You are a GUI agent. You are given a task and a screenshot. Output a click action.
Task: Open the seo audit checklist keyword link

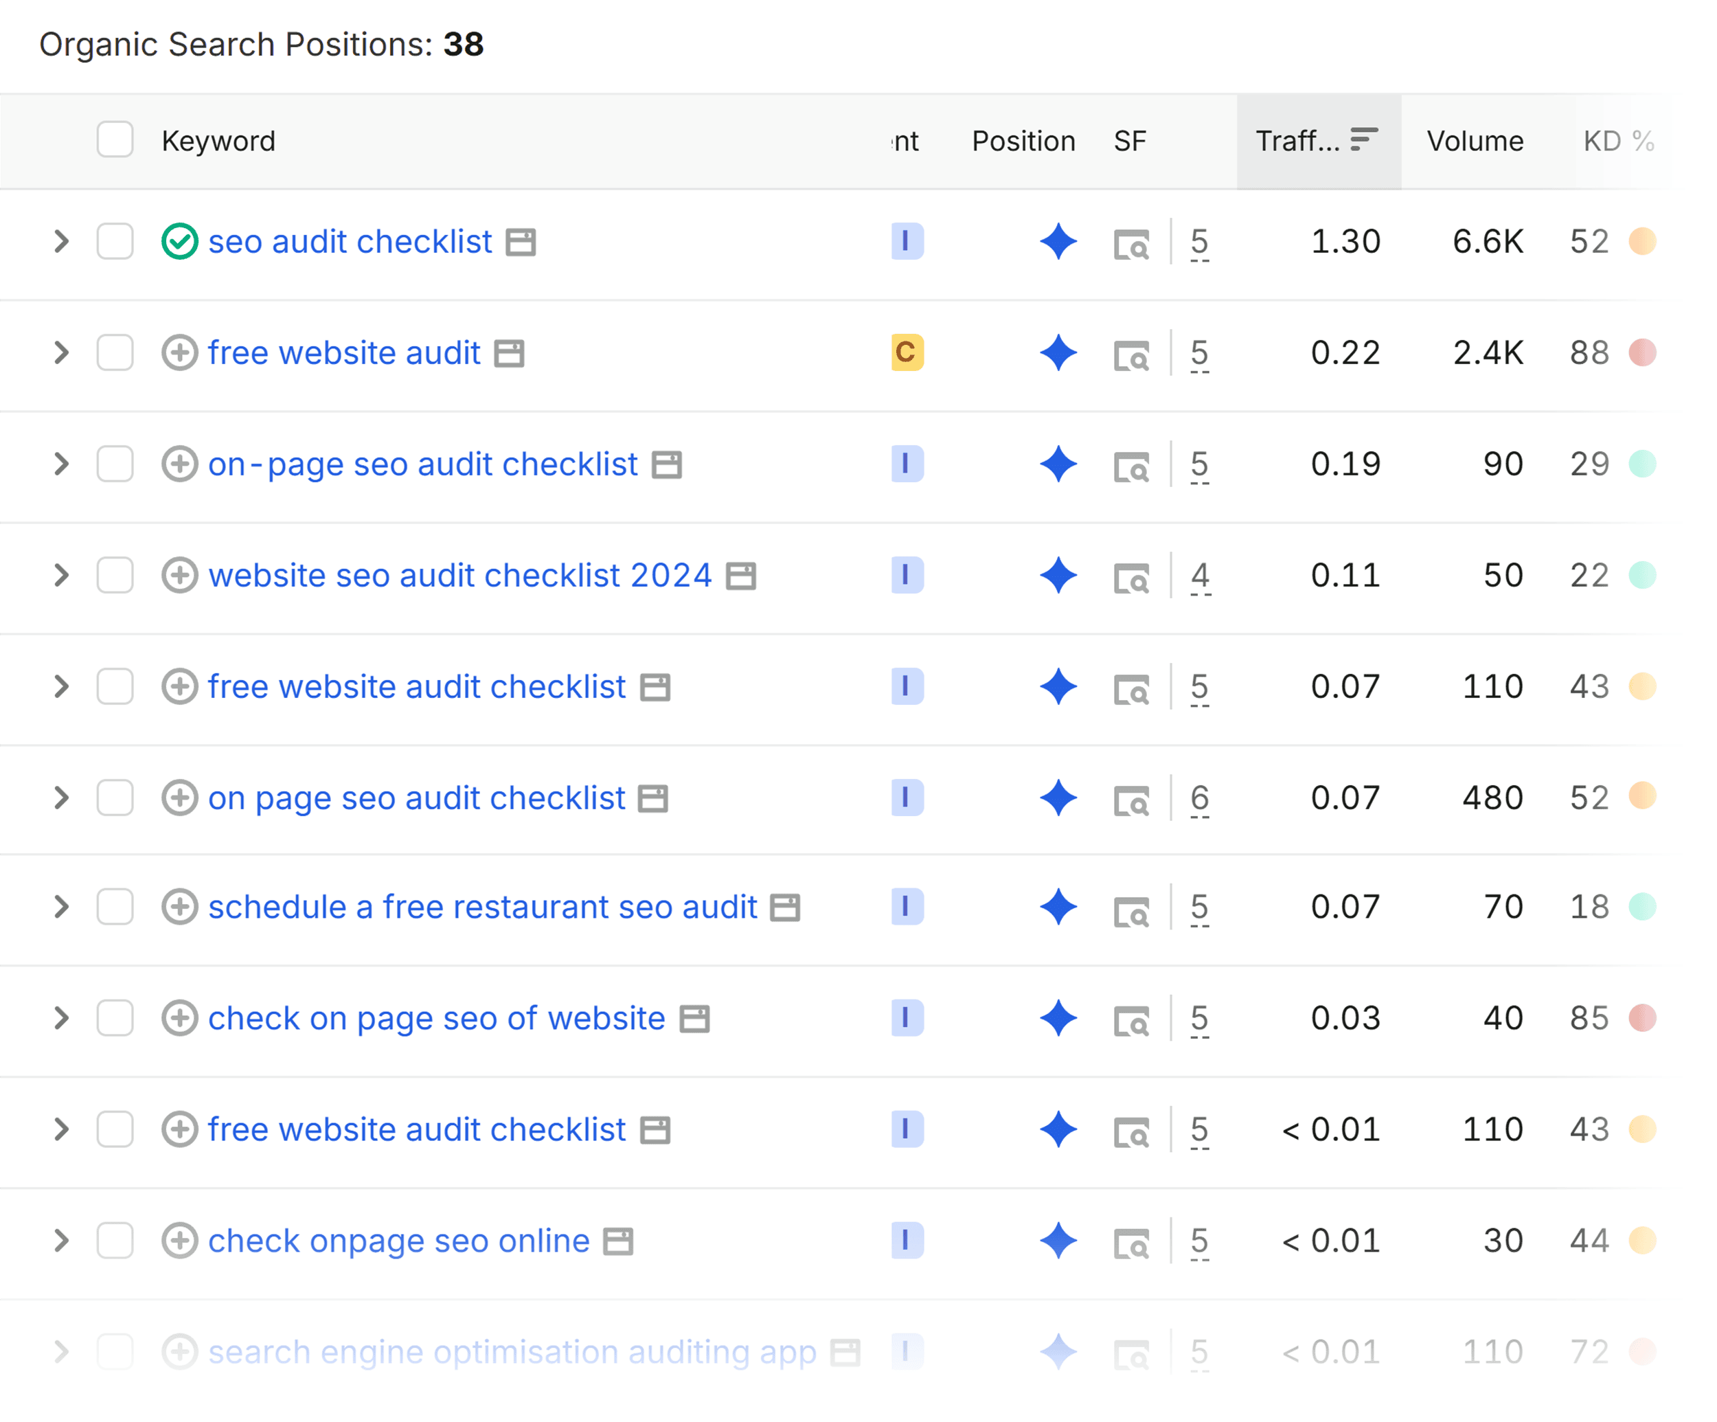coord(350,242)
